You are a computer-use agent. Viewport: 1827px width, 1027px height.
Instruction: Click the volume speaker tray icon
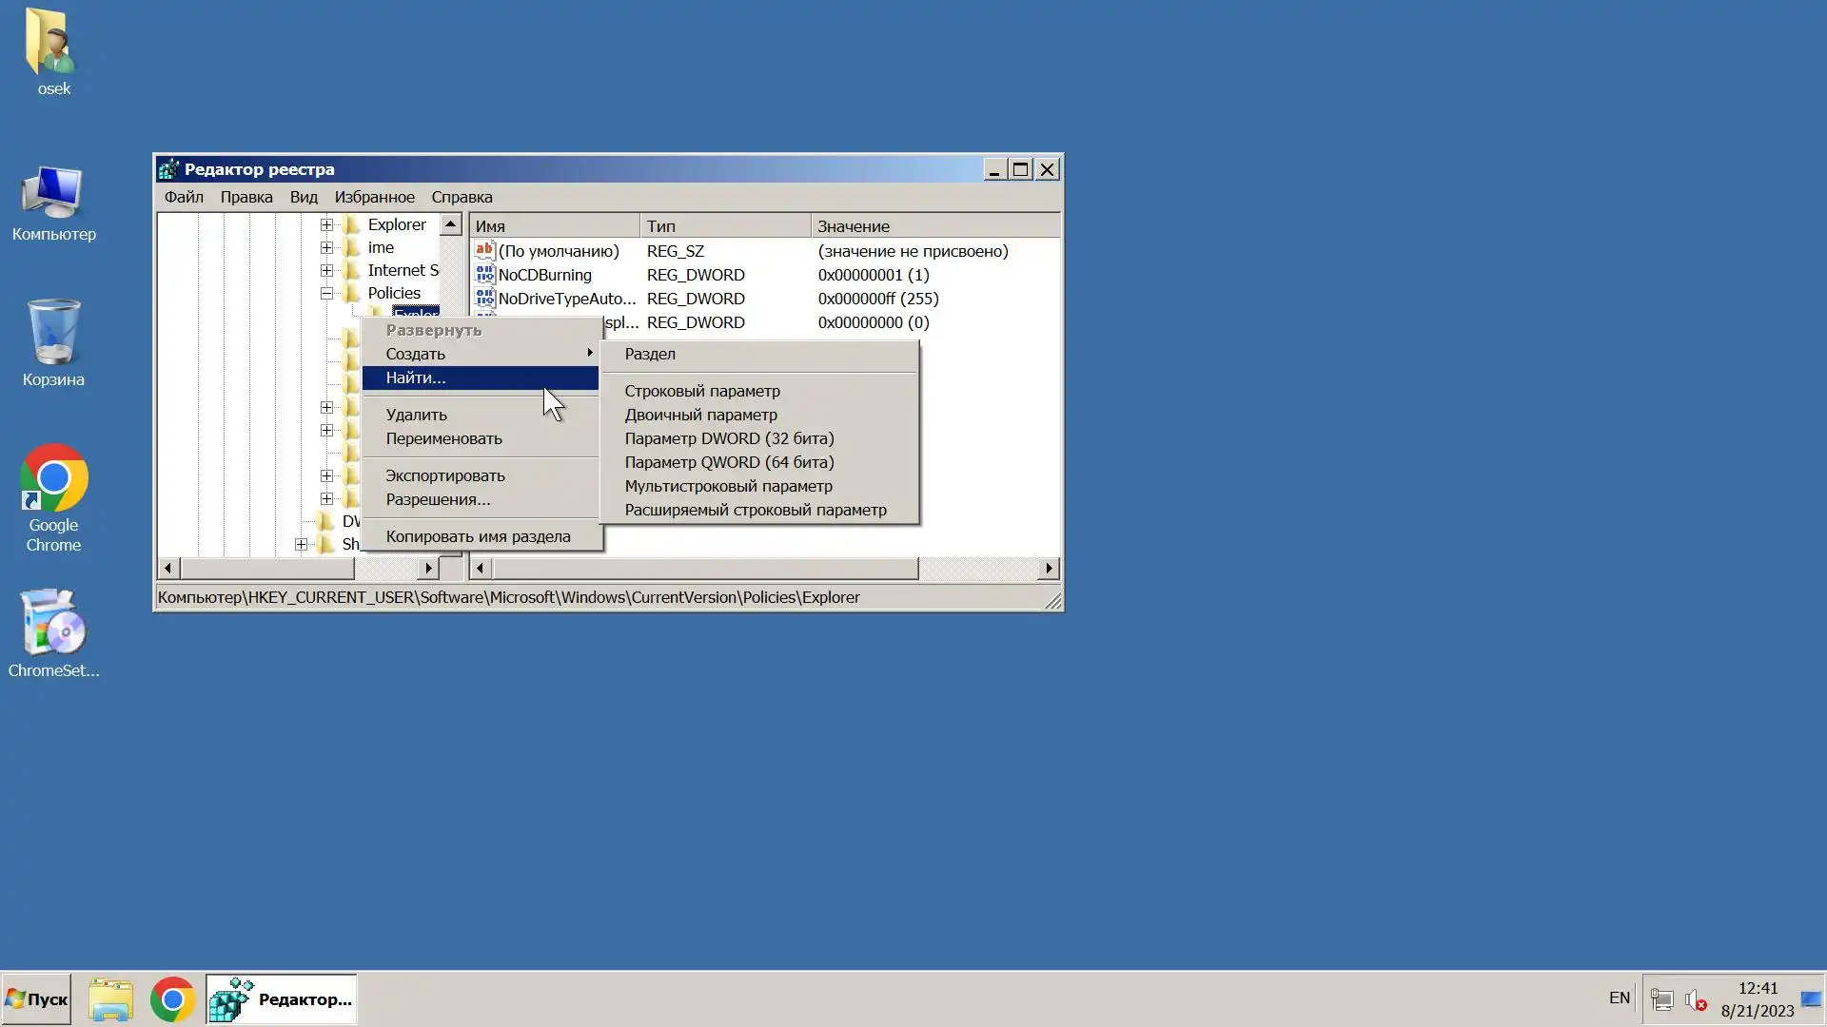pyautogui.click(x=1695, y=999)
